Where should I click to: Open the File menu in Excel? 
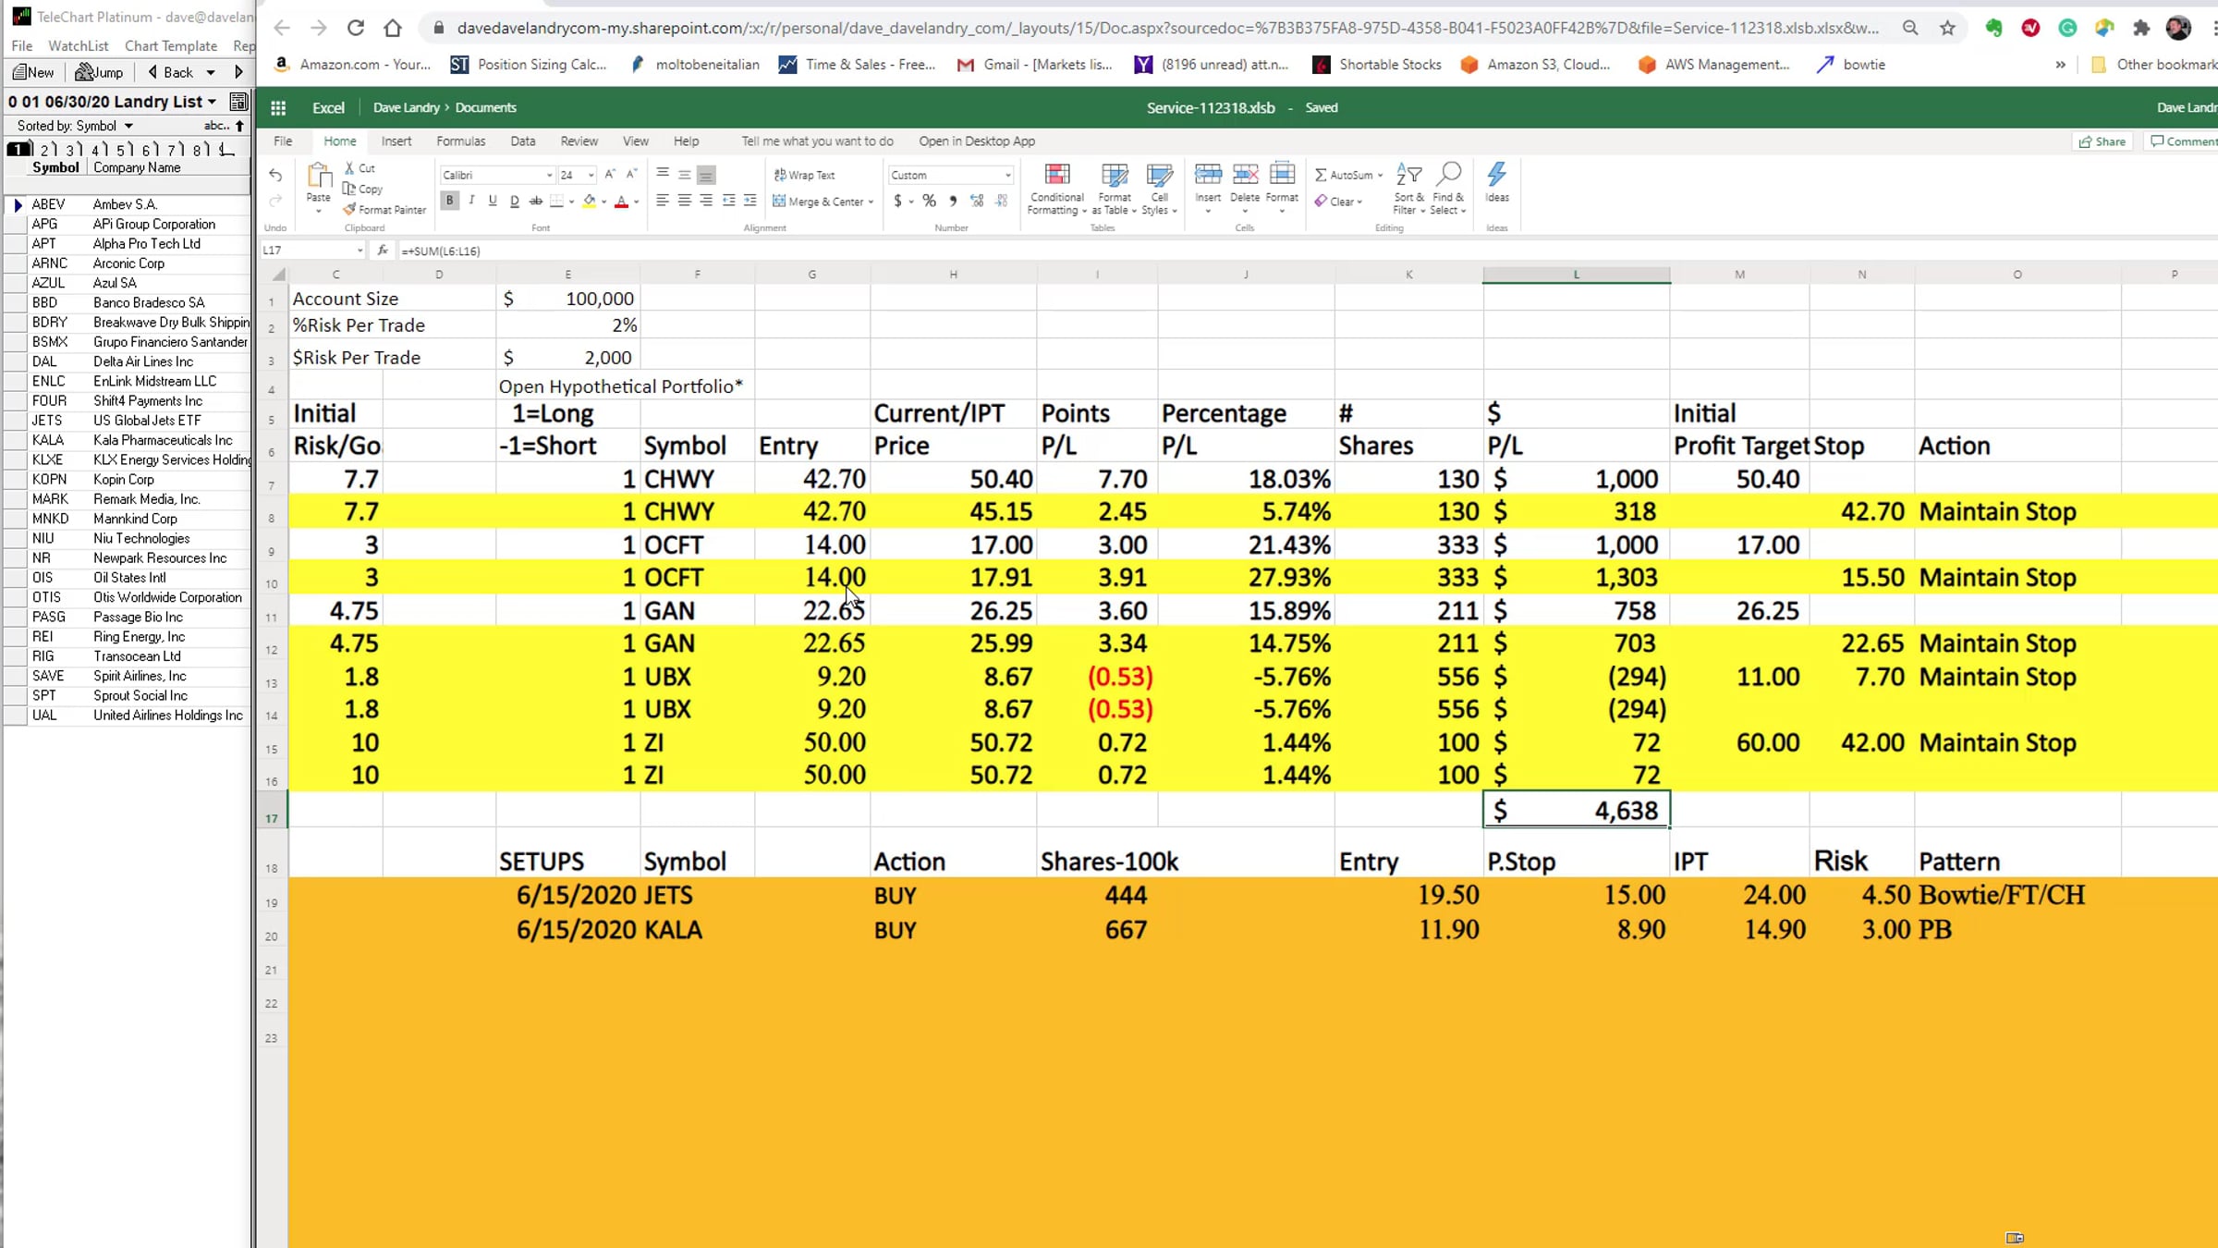click(x=283, y=141)
